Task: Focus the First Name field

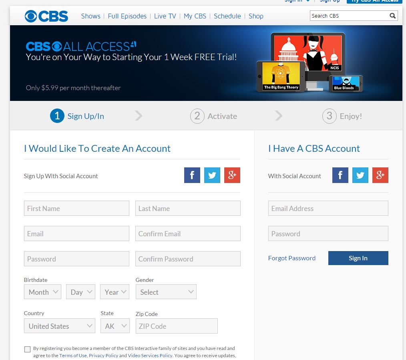Action: click(x=76, y=208)
